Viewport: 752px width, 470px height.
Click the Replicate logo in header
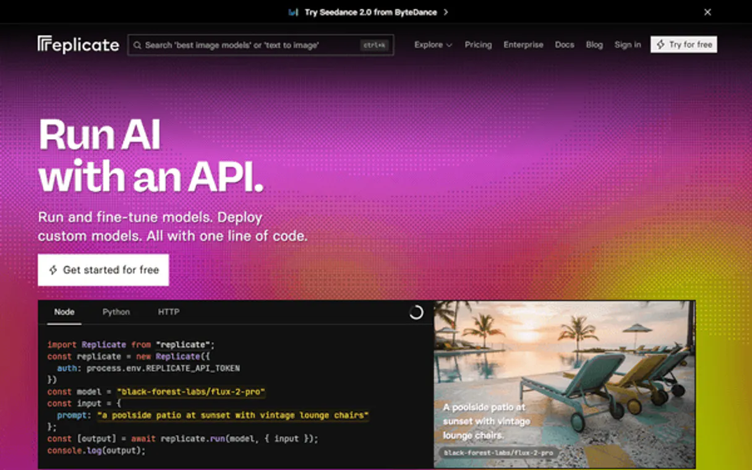[x=78, y=45]
